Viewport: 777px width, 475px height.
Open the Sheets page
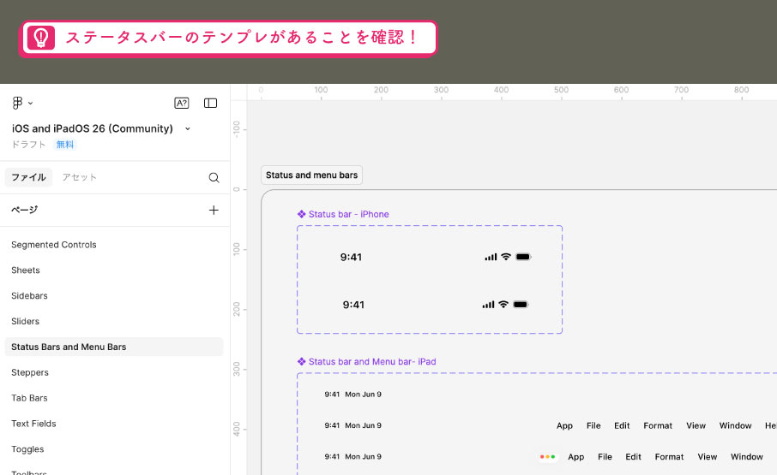pos(25,270)
